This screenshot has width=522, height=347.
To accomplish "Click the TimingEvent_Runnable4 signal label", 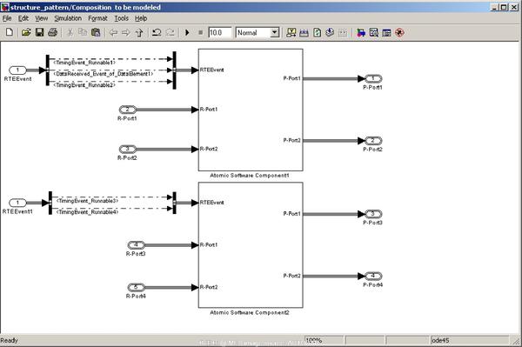I will click(x=87, y=212).
